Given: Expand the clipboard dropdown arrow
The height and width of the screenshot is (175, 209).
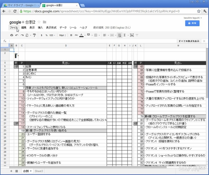Looking at the screenshot, I should [x=31, y=35].
